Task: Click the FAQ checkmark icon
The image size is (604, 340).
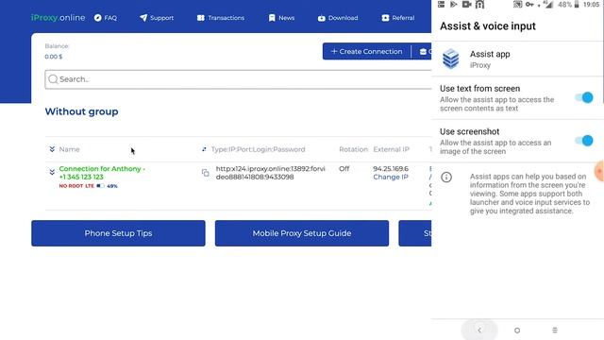Action: tap(98, 18)
